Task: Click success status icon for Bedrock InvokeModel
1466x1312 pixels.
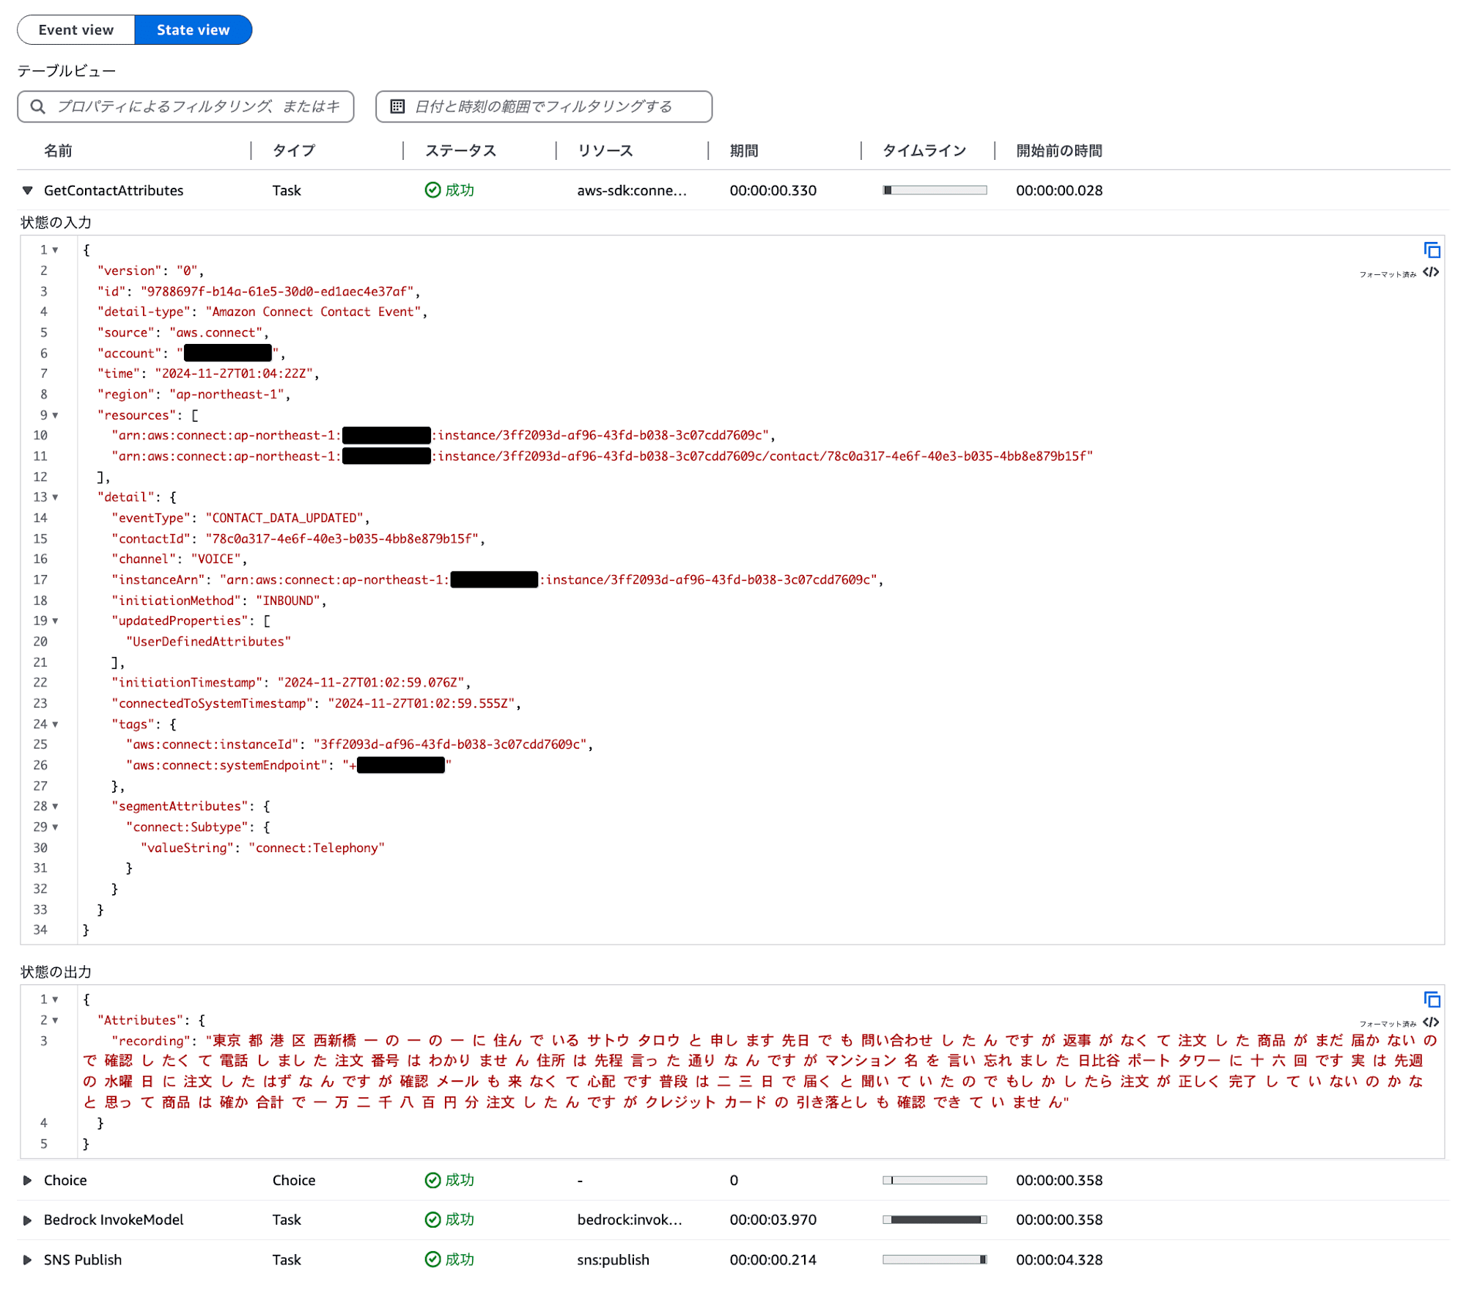Action: tap(433, 1220)
